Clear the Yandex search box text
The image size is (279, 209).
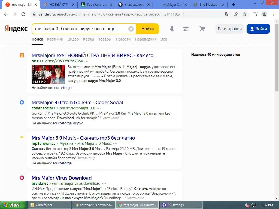click(x=131, y=29)
